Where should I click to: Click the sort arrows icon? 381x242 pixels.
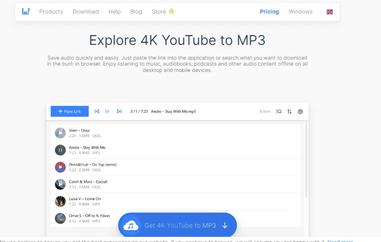[x=289, y=112]
